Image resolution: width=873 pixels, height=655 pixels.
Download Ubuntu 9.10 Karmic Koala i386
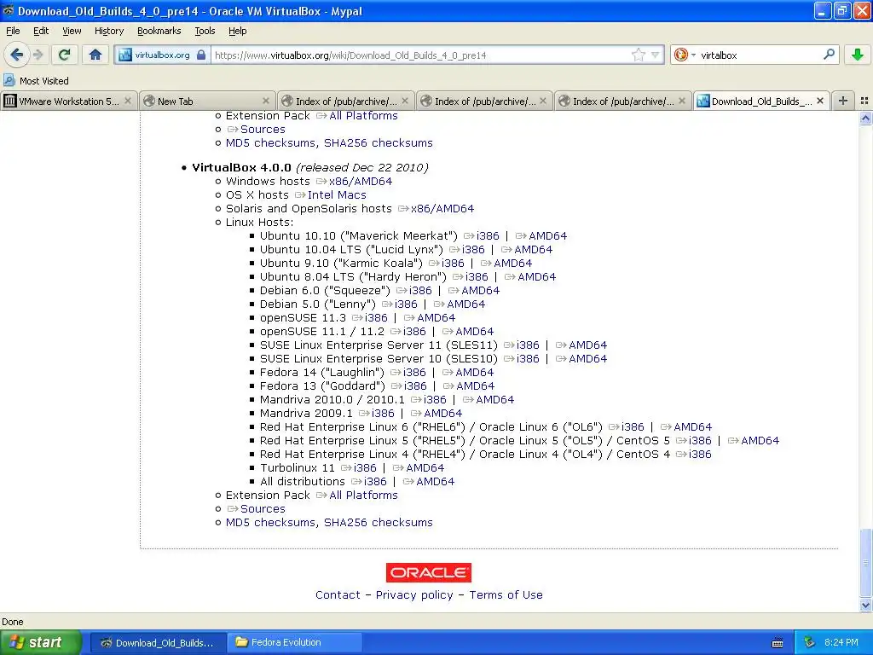pyautogui.click(x=453, y=263)
